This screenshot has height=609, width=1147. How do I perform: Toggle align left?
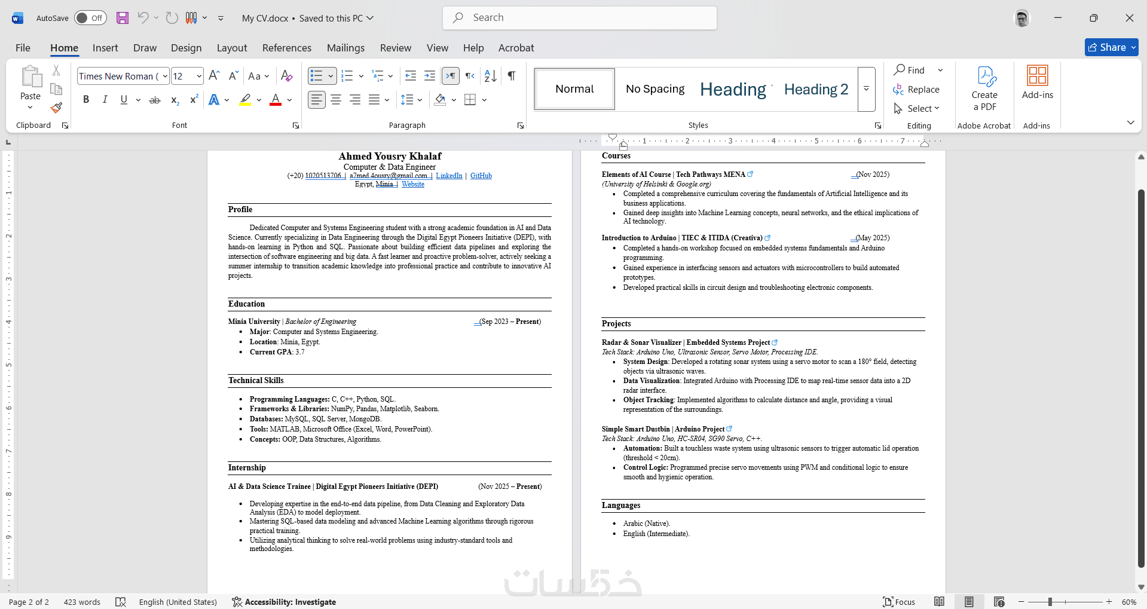(317, 100)
